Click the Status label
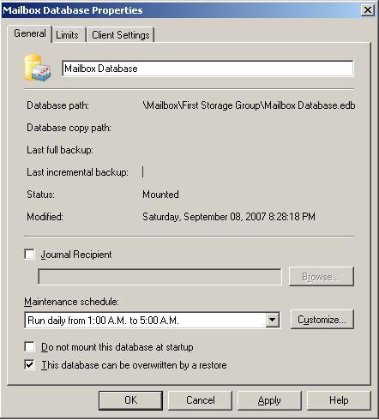This screenshot has width=379, height=420. pos(40,195)
